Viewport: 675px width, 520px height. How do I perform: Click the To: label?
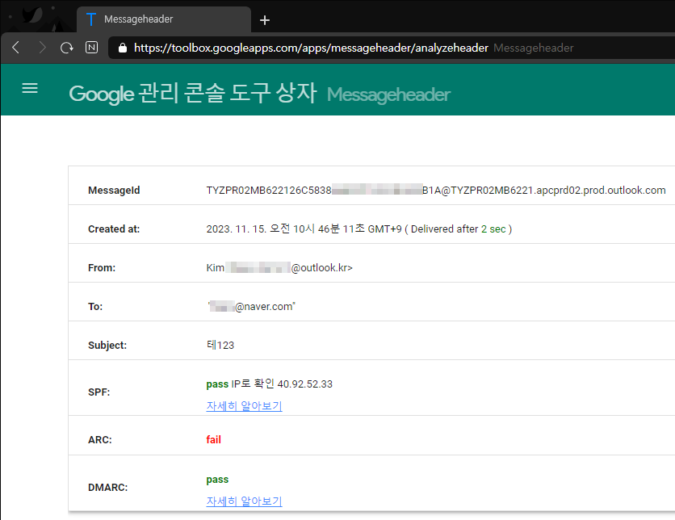[95, 307]
